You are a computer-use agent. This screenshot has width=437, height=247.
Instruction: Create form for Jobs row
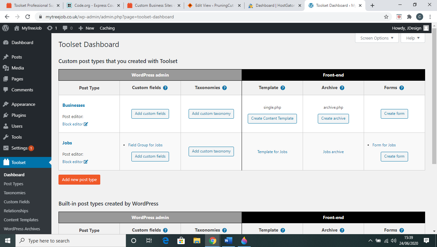[394, 156]
